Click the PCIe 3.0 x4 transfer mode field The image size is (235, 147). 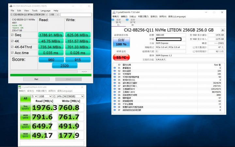tap(171, 47)
